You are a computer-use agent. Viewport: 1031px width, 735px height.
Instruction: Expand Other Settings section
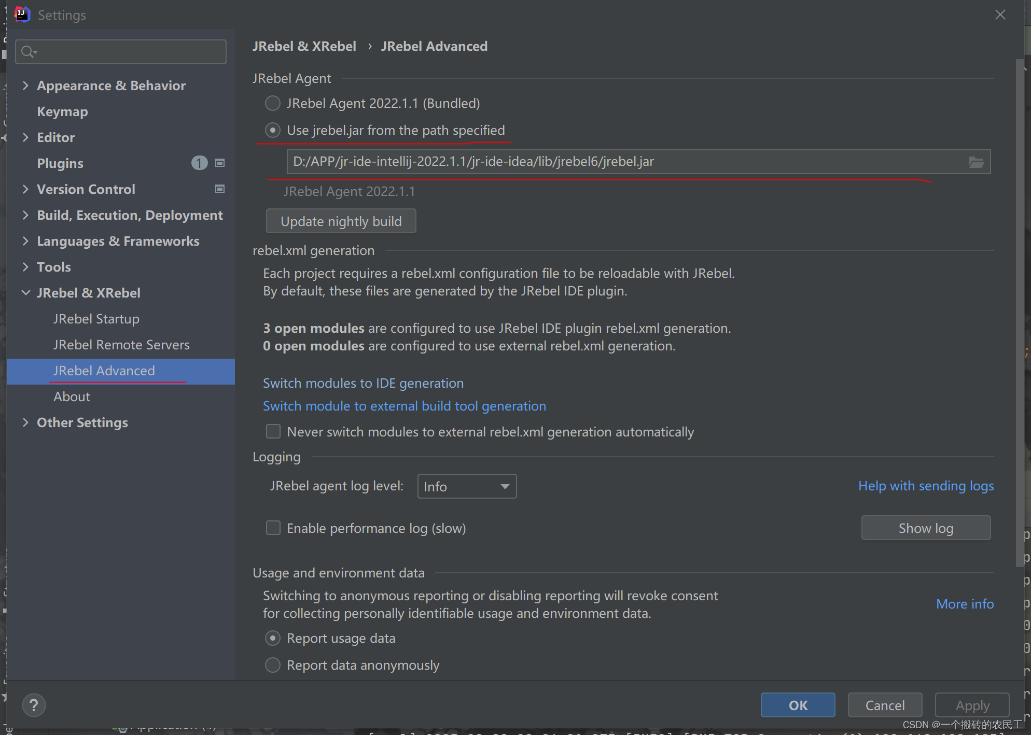tap(25, 422)
